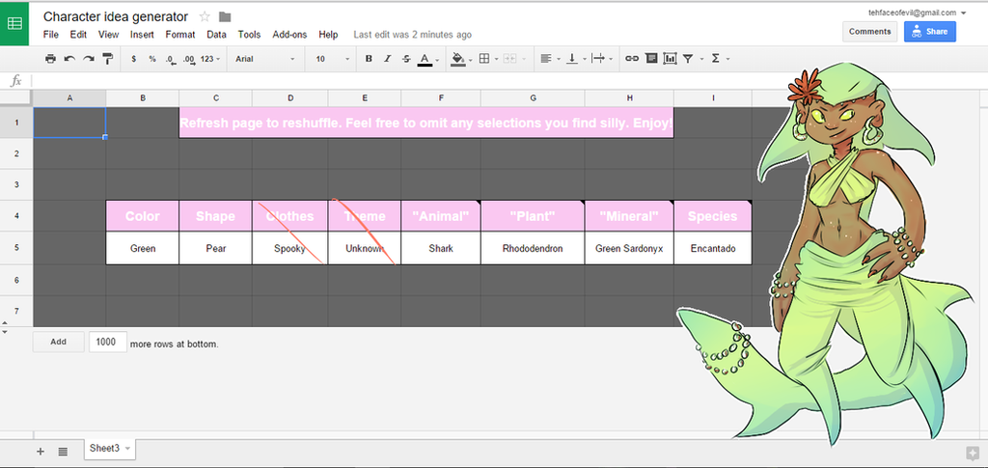The width and height of the screenshot is (988, 468).
Task: Open the File menu
Action: (51, 35)
